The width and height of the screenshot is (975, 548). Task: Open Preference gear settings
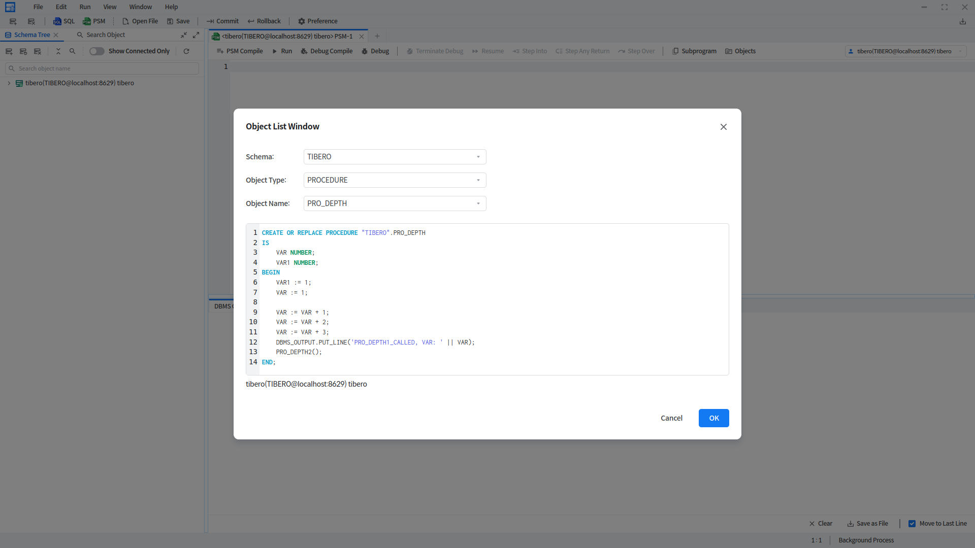(x=302, y=21)
